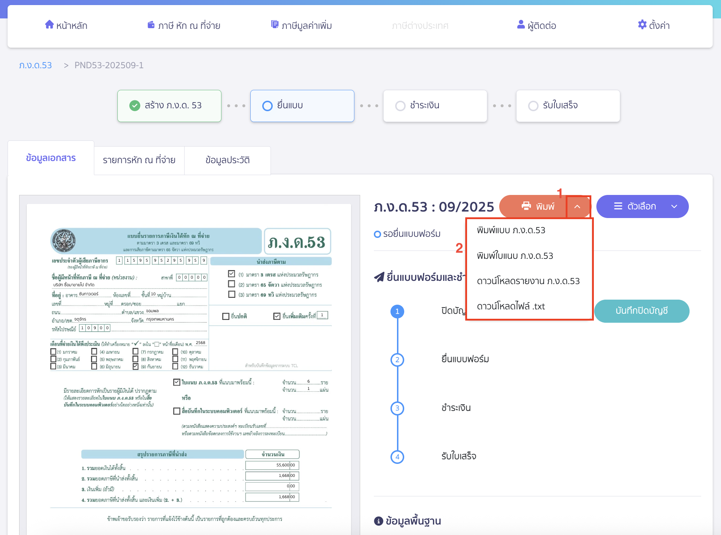The image size is (721, 535).
Task: Click the printer icon on พิมพ์ button
Action: click(x=526, y=206)
